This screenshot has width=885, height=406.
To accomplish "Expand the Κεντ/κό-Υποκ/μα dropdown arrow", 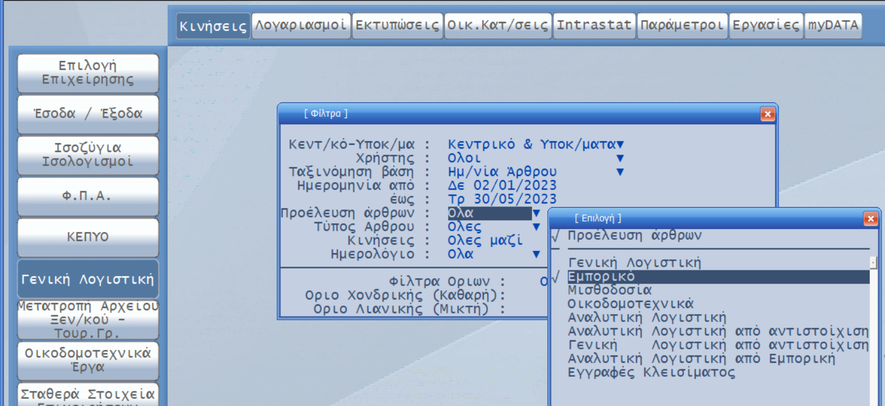I will tap(620, 145).
